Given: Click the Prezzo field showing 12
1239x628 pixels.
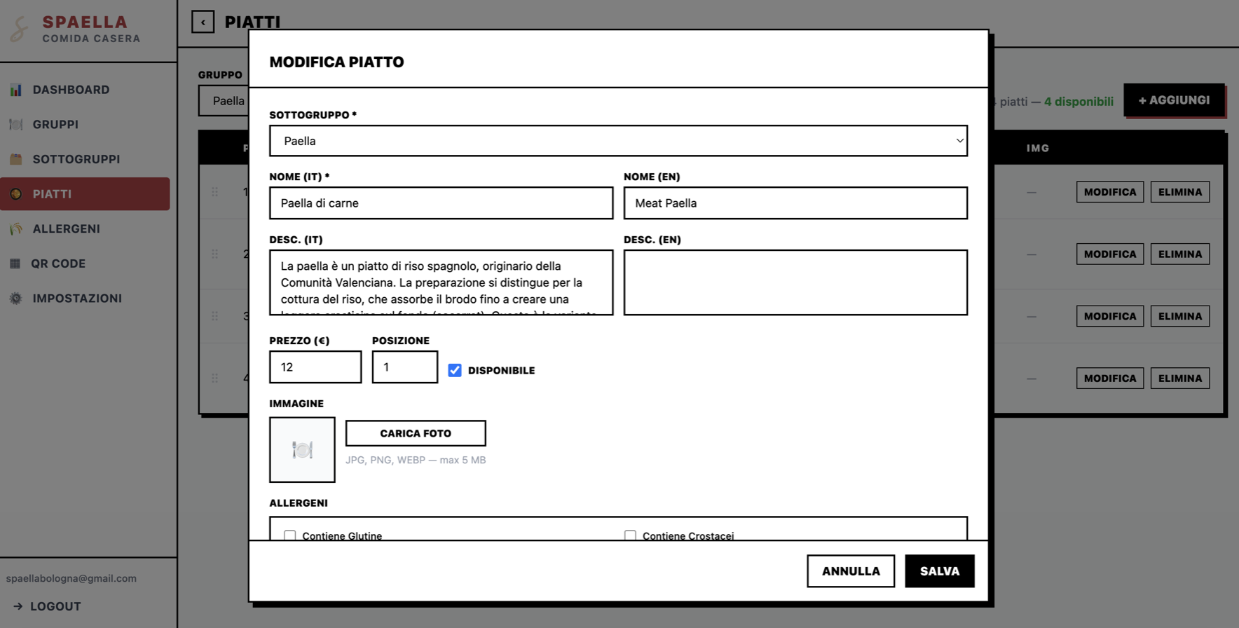Looking at the screenshot, I should click(315, 367).
